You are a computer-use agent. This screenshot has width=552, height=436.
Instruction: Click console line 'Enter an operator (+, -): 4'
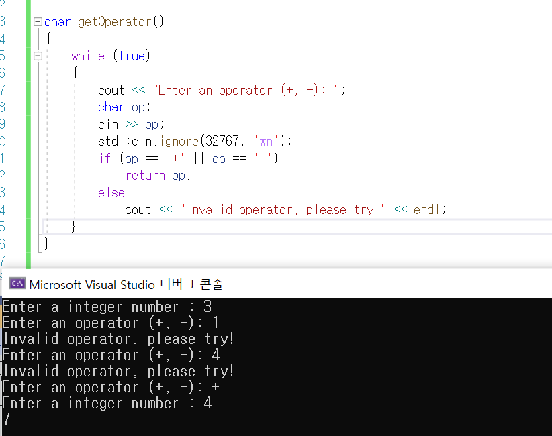click(x=111, y=355)
